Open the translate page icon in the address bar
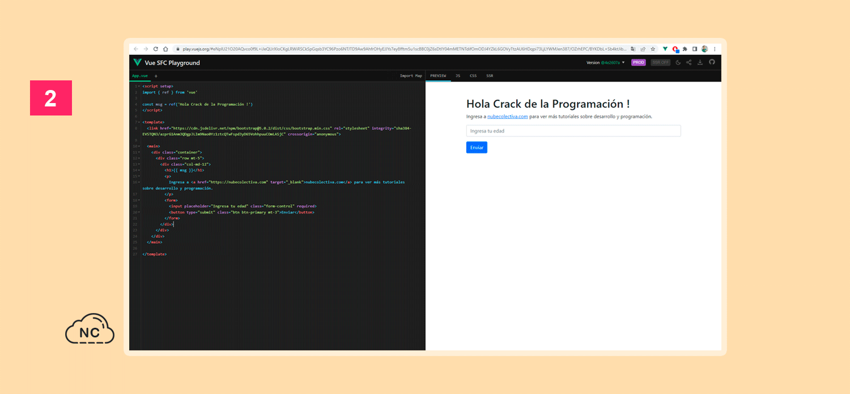The image size is (850, 394). 633,49
